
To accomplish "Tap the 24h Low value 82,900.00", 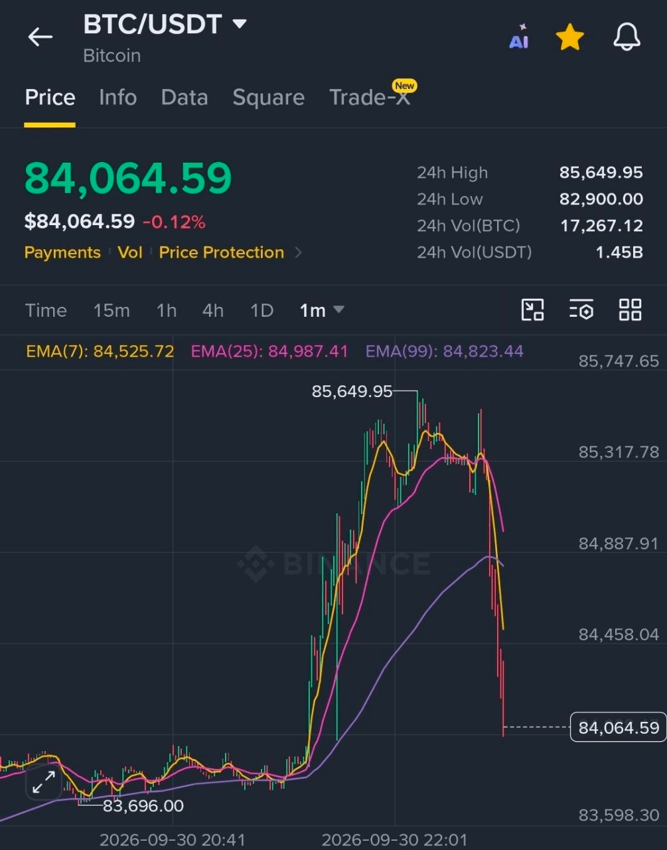I will pos(601,199).
